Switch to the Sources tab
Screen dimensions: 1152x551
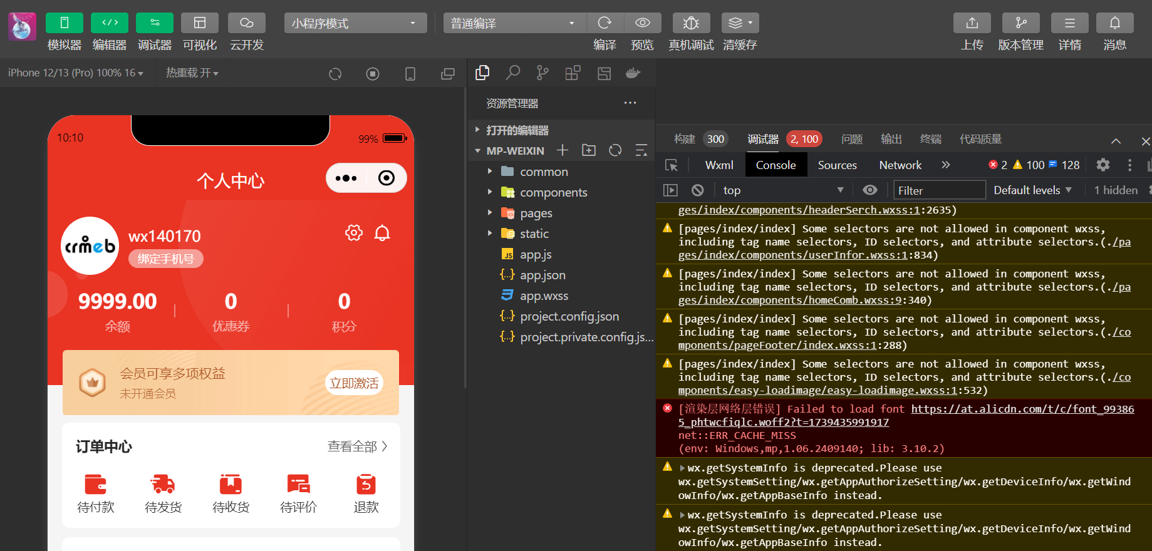coord(837,165)
